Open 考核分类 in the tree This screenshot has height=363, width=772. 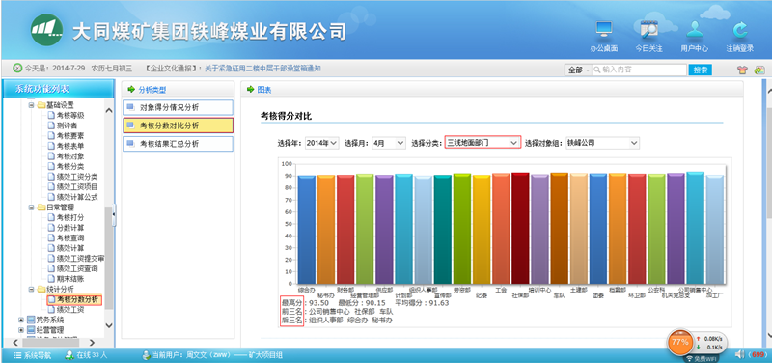69,166
